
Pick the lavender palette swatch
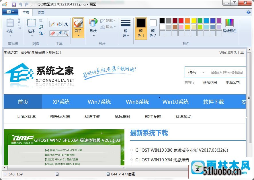point(219,27)
